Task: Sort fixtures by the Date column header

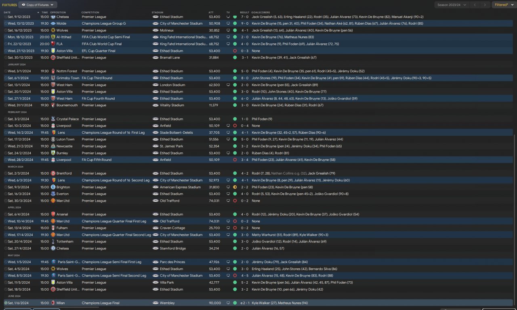Action: click(7, 13)
